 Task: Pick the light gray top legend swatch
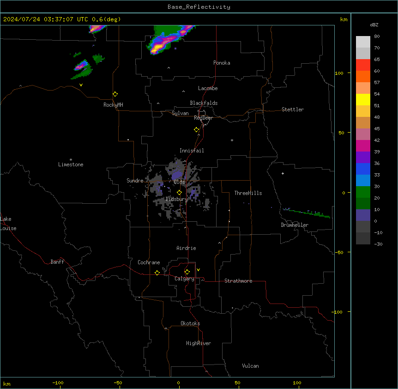(363, 42)
